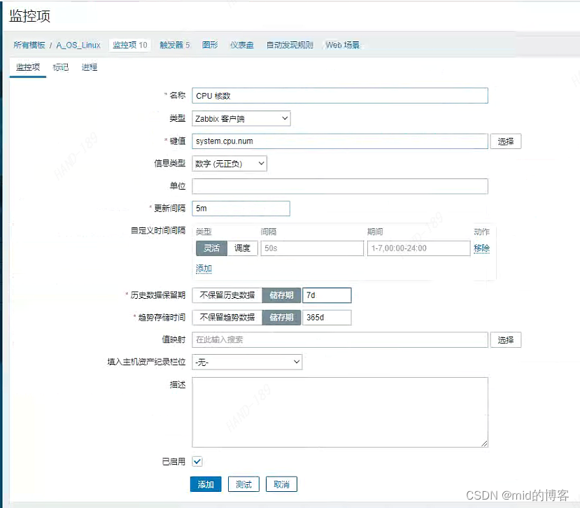The width and height of the screenshot is (580, 508).
Task: Select 不保留趋势数据 option
Action: pyautogui.click(x=227, y=318)
